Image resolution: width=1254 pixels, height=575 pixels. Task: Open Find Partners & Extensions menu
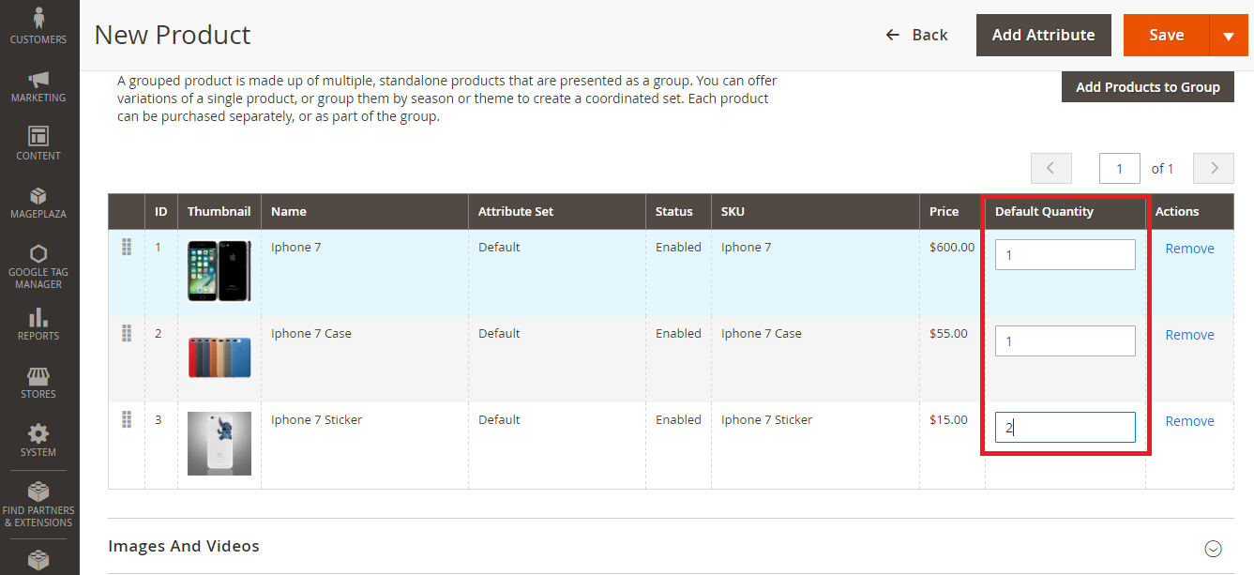pyautogui.click(x=38, y=505)
